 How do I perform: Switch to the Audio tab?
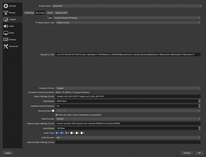click(x=50, y=13)
